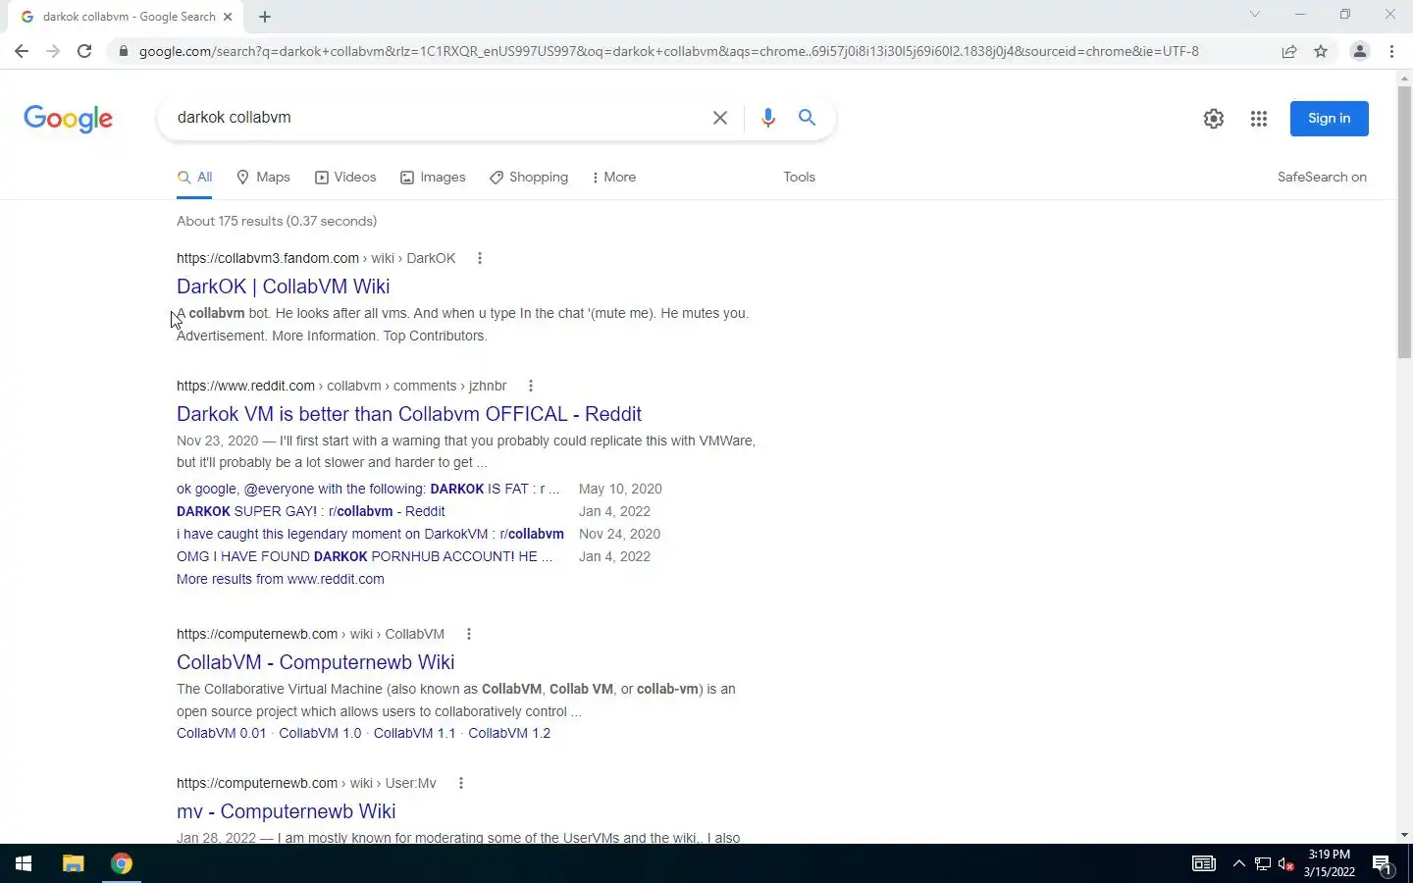Start voice search with microphone icon
The width and height of the screenshot is (1413, 883).
(768, 118)
